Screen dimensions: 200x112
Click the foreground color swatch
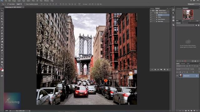click(1, 69)
